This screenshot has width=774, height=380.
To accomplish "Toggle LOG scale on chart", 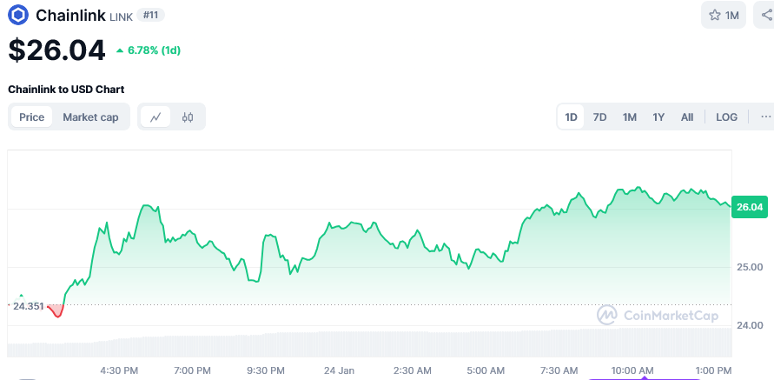I will (726, 117).
